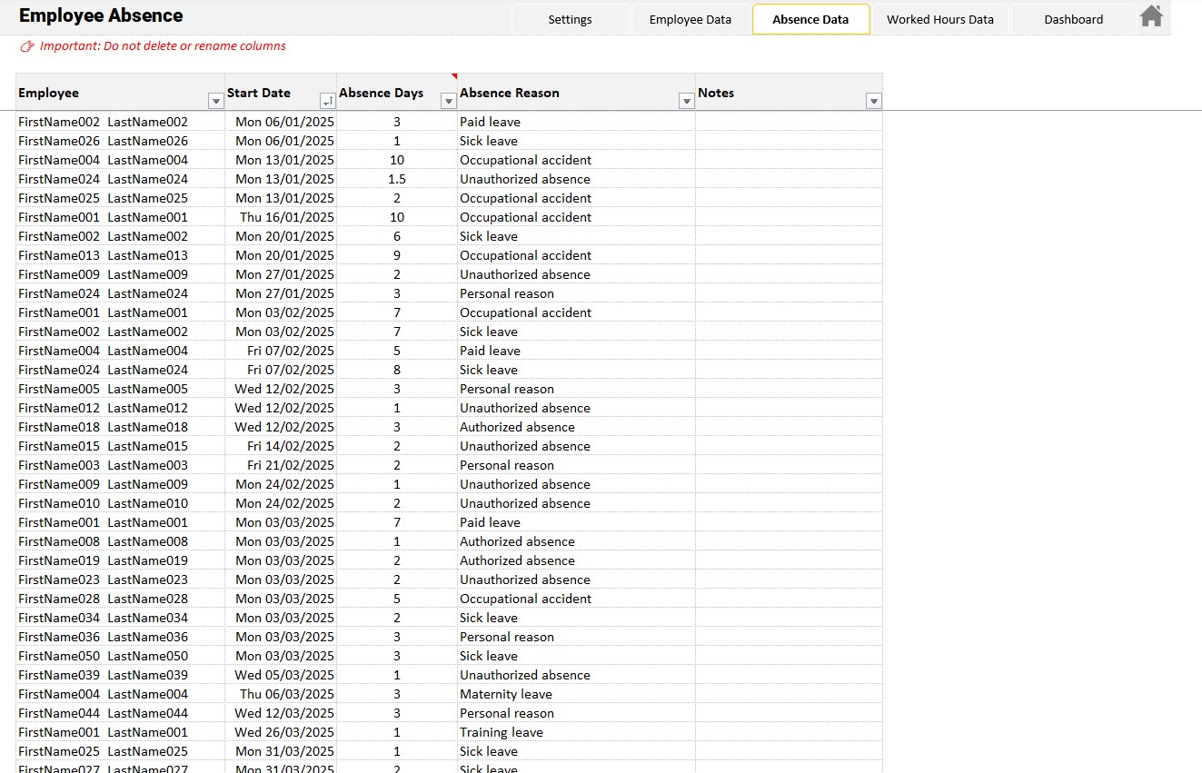Open the Absence Reason filter dropdown
This screenshot has height=773, width=1202.
[x=687, y=101]
